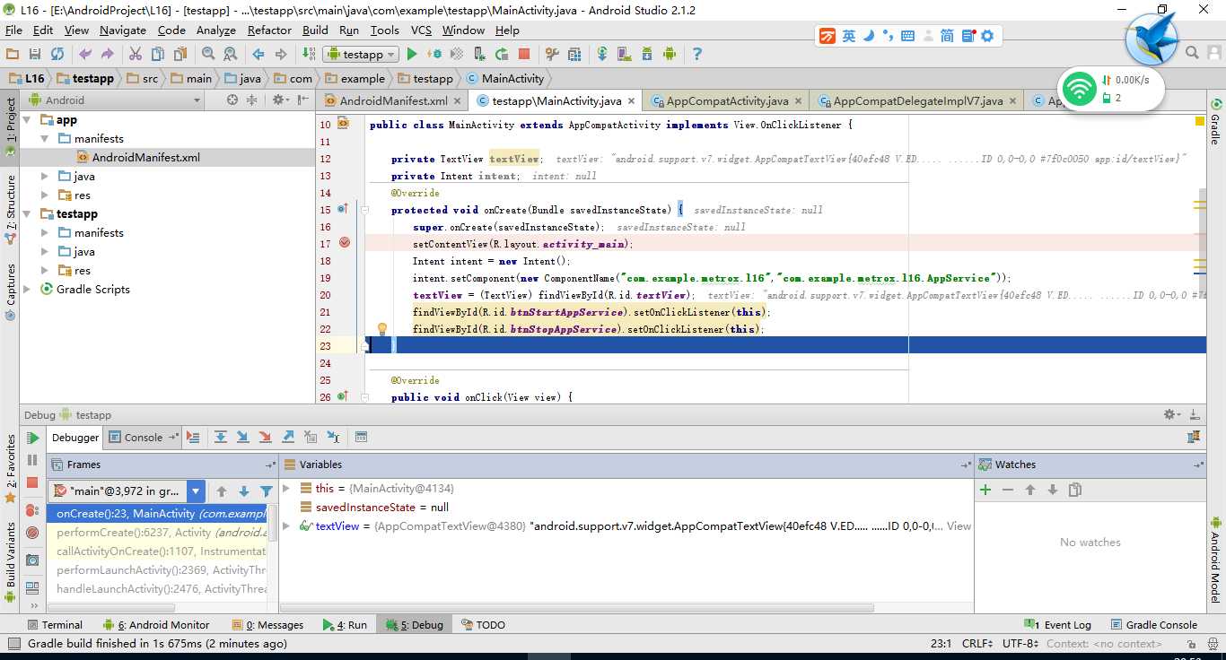Close the testapp\MainActivity.java tab

coord(631,101)
